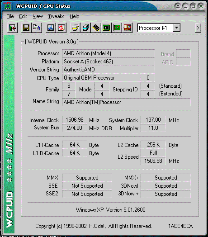Open the File menu
This screenshot has height=237, width=208.
coord(10,16)
